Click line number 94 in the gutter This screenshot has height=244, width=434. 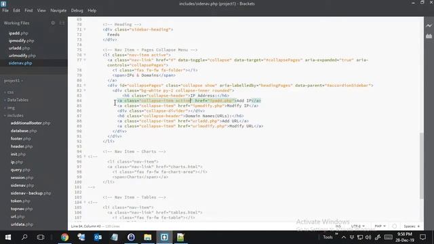point(79,152)
